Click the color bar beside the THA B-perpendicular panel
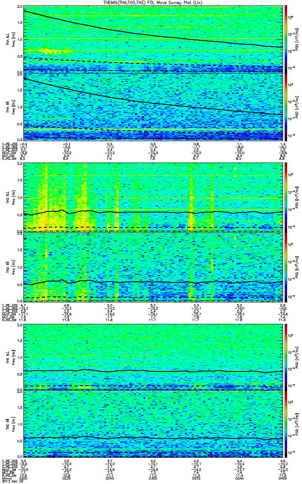302x484 pixels. pos(286,39)
